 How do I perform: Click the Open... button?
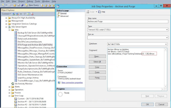(x=97, y=56)
